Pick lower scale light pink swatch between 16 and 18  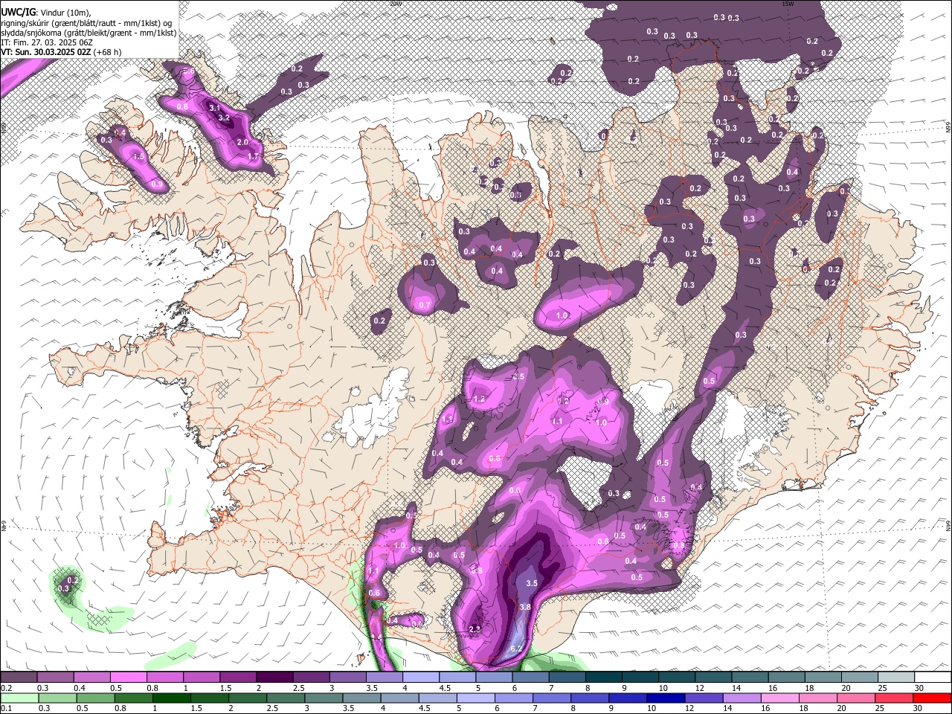pyautogui.click(x=779, y=698)
